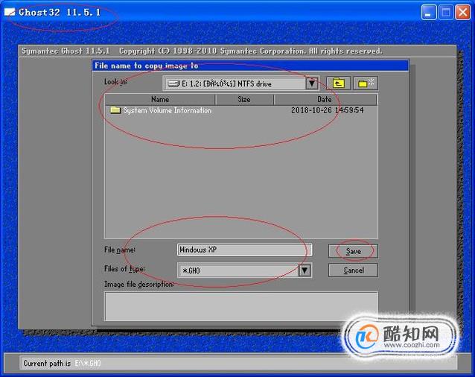
Task: Click the Date column header
Action: [325, 99]
